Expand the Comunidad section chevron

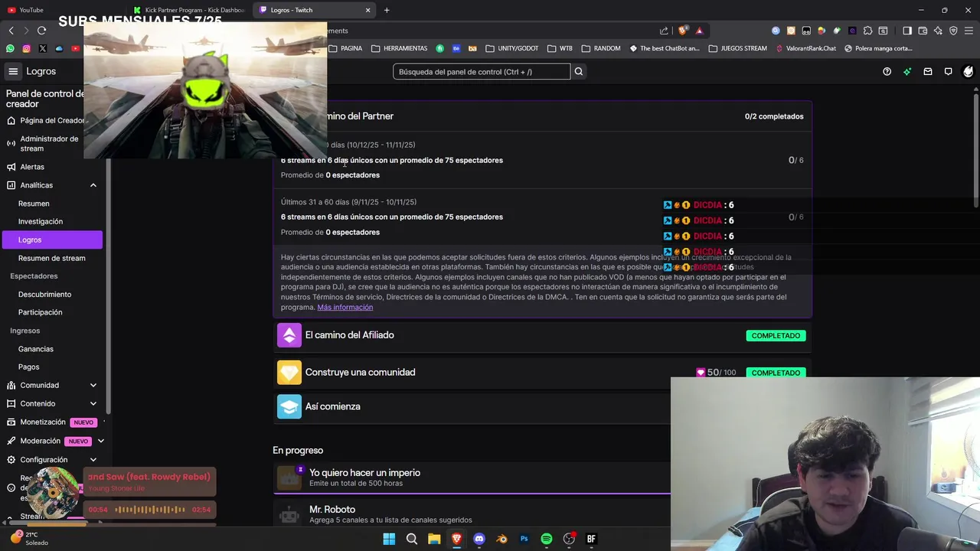93,386
